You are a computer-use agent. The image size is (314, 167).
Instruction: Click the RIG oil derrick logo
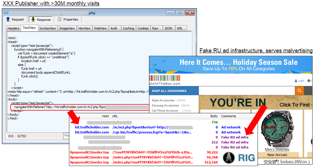pos(229,158)
